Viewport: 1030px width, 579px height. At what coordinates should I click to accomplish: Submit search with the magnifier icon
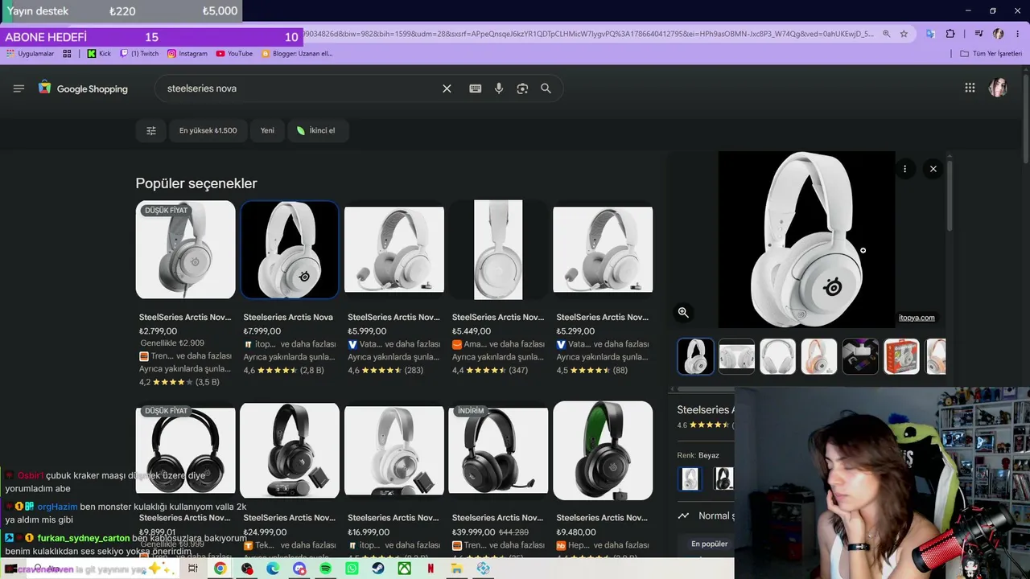(x=546, y=88)
